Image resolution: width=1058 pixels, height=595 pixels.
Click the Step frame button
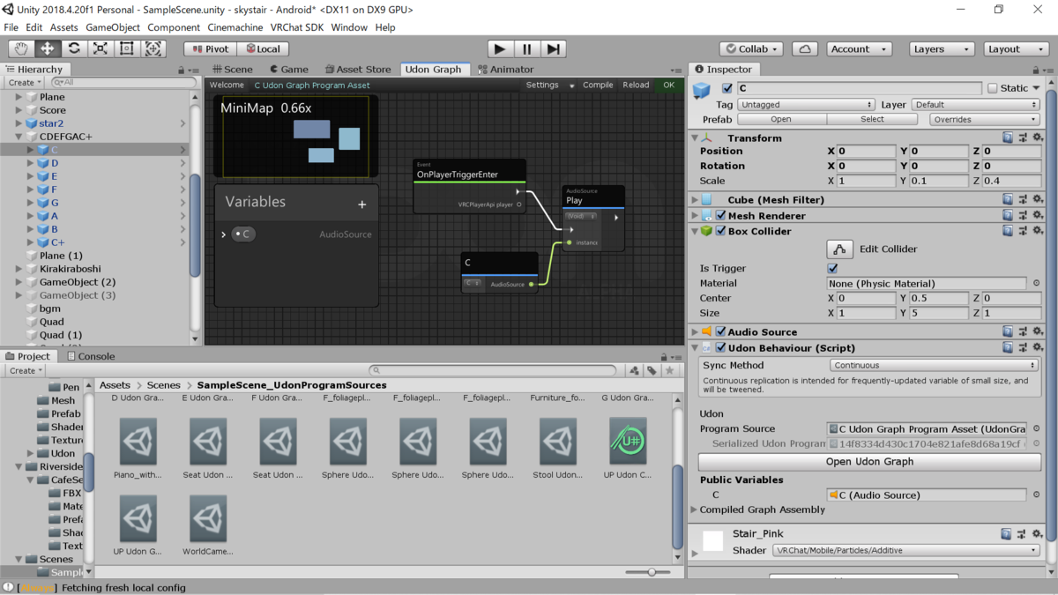click(553, 49)
